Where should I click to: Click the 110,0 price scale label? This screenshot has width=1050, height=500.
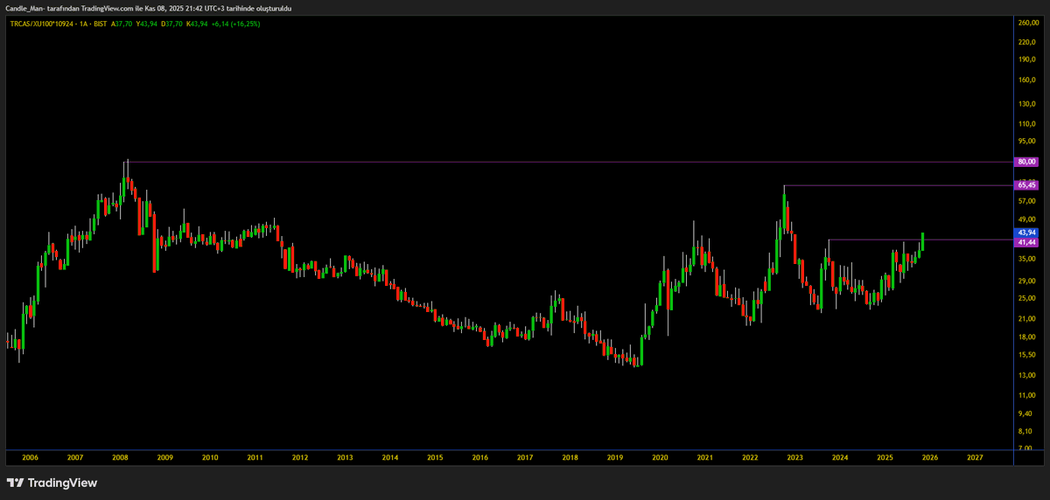point(1027,125)
